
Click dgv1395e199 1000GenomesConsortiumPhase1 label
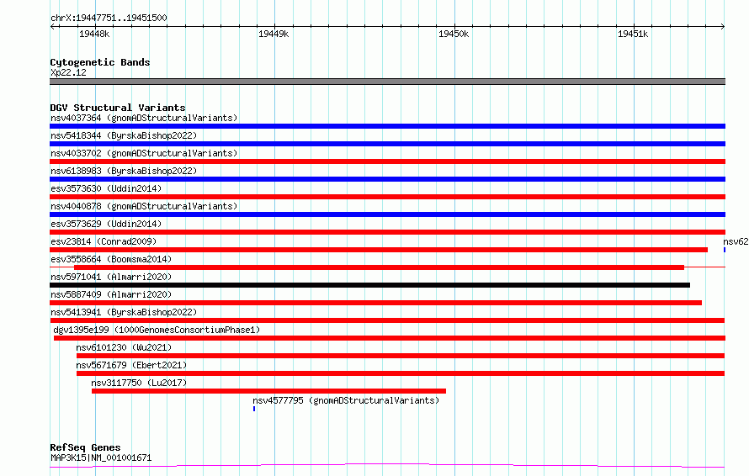157,330
